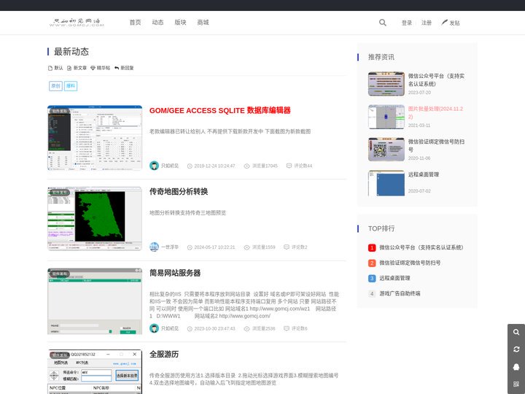The image size is (525, 394).
Task: Open the 全服游历 post title
Action: point(164,355)
